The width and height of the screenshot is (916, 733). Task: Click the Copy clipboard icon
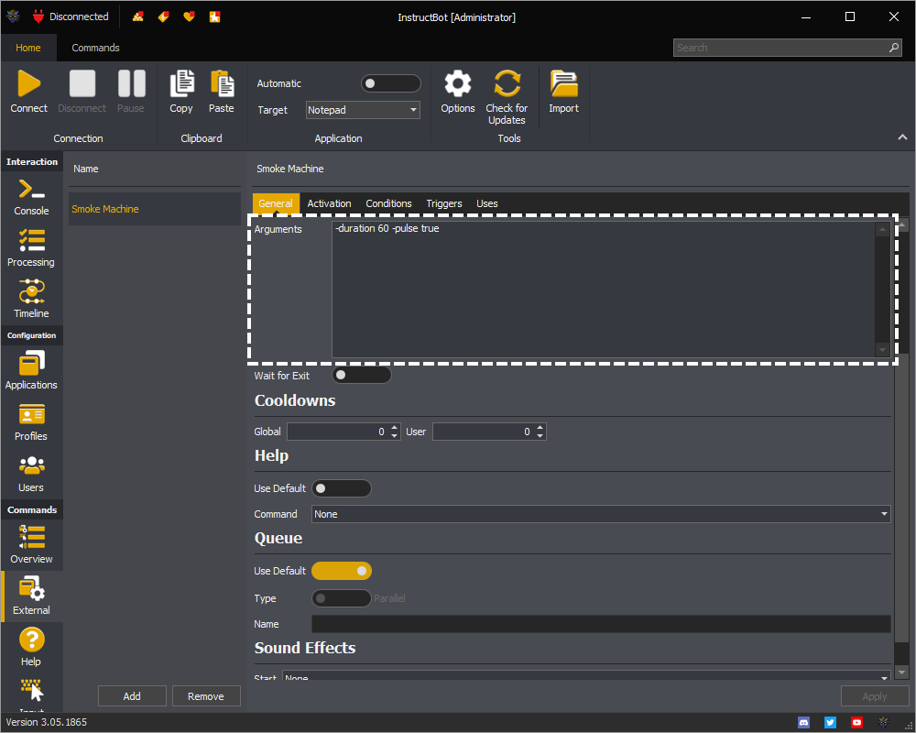[181, 83]
